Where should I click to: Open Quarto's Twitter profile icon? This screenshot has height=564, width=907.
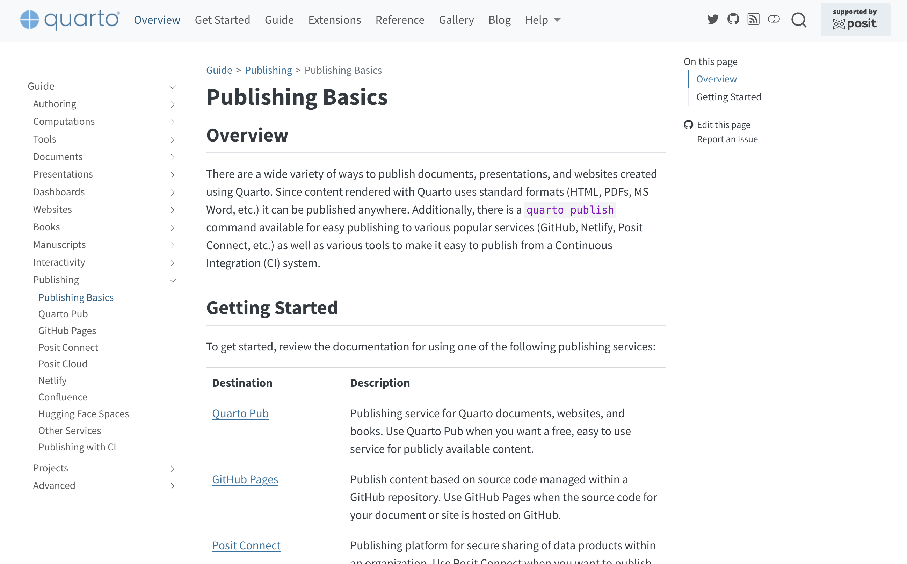[713, 20]
